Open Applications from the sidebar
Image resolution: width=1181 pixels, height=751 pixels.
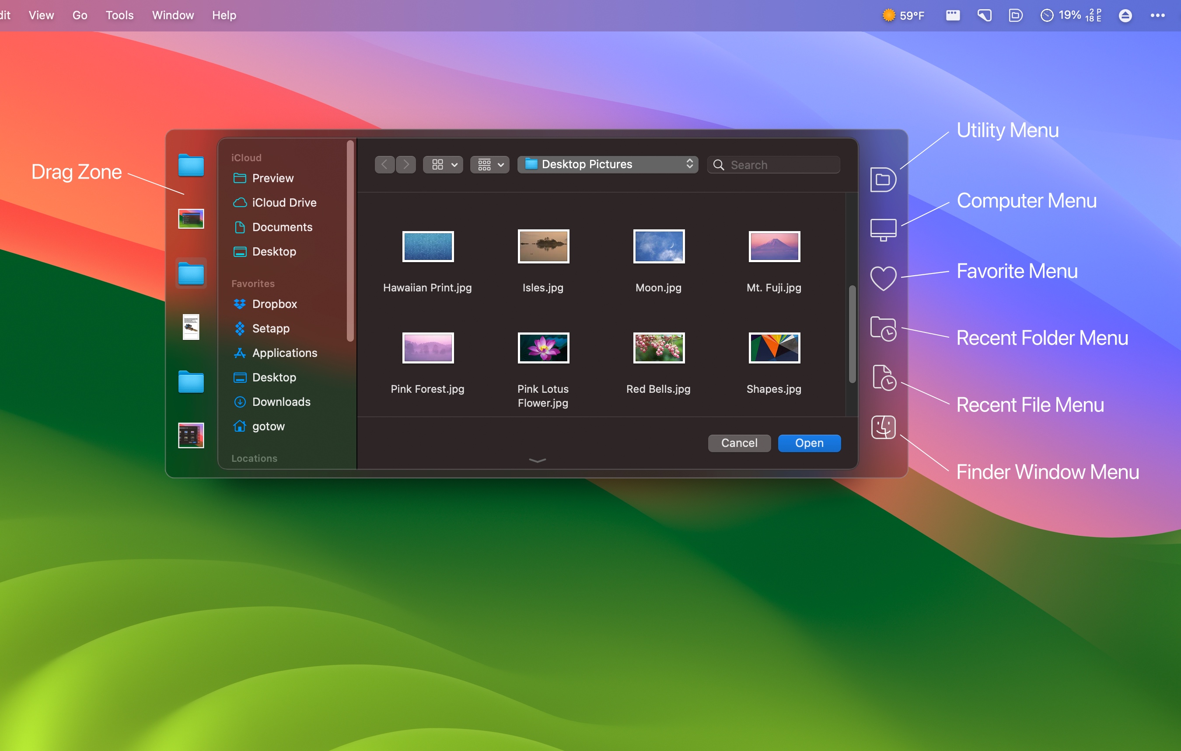(284, 353)
